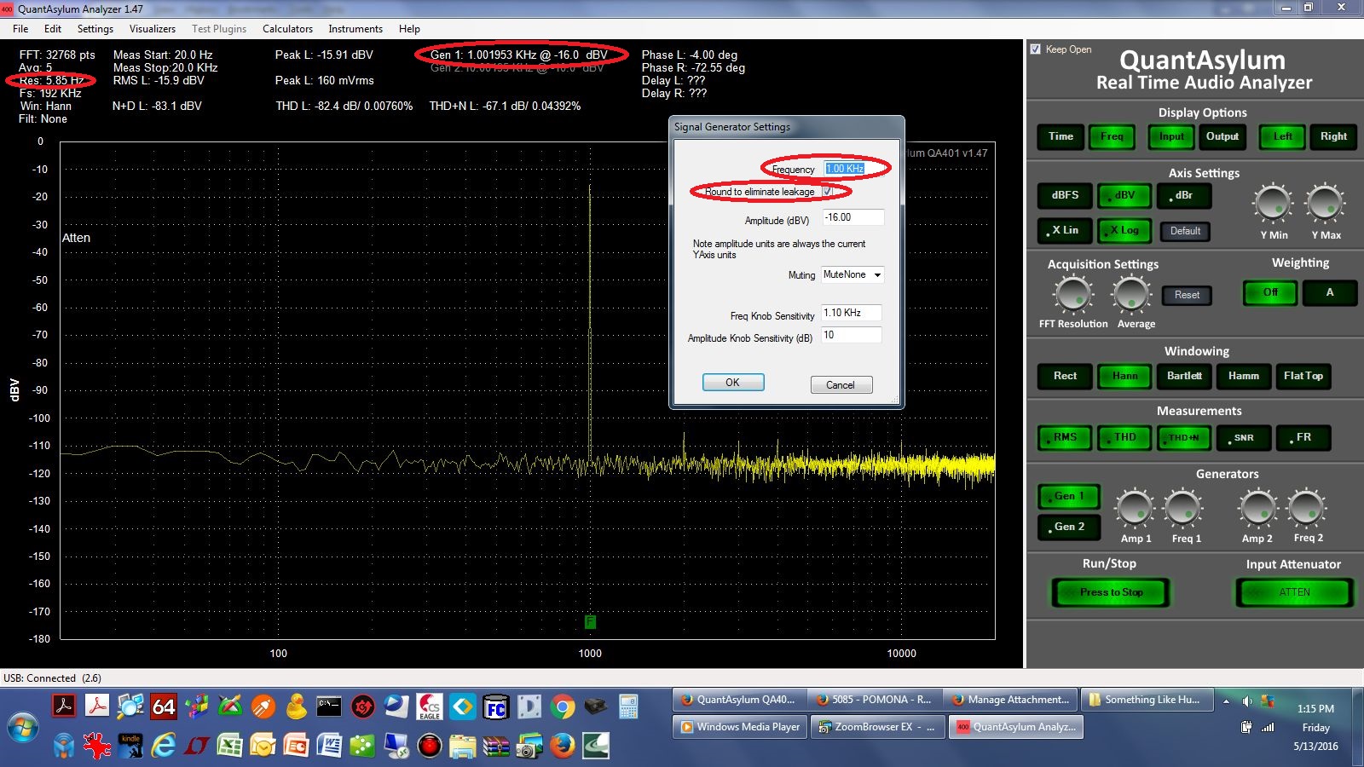Open Adobe Acrobat from the taskbar
This screenshot has height=767, width=1364.
point(65,706)
